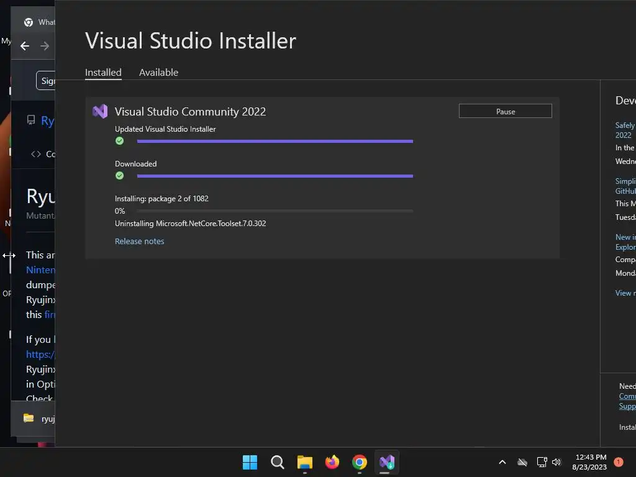Viewport: 636px width, 477px height.
Task: Open the Code tab icon in the Chrome page
Action: (36, 154)
